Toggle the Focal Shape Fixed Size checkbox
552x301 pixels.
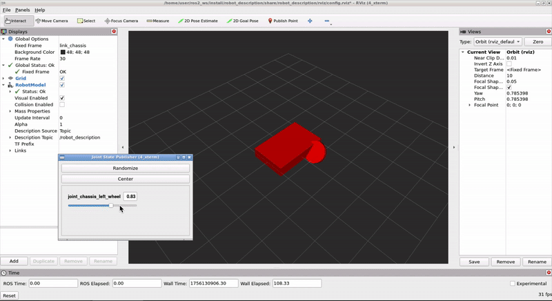[509, 87]
